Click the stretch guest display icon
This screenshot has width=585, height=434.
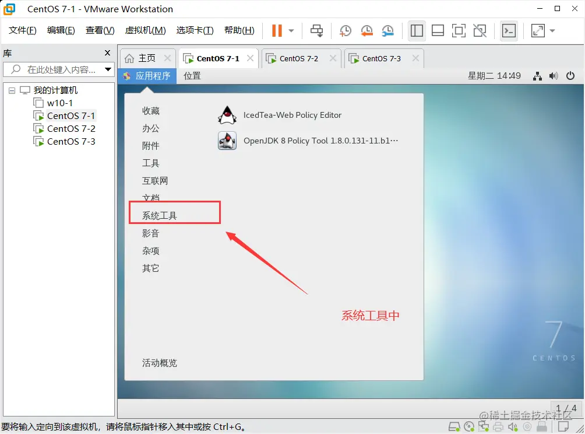538,31
